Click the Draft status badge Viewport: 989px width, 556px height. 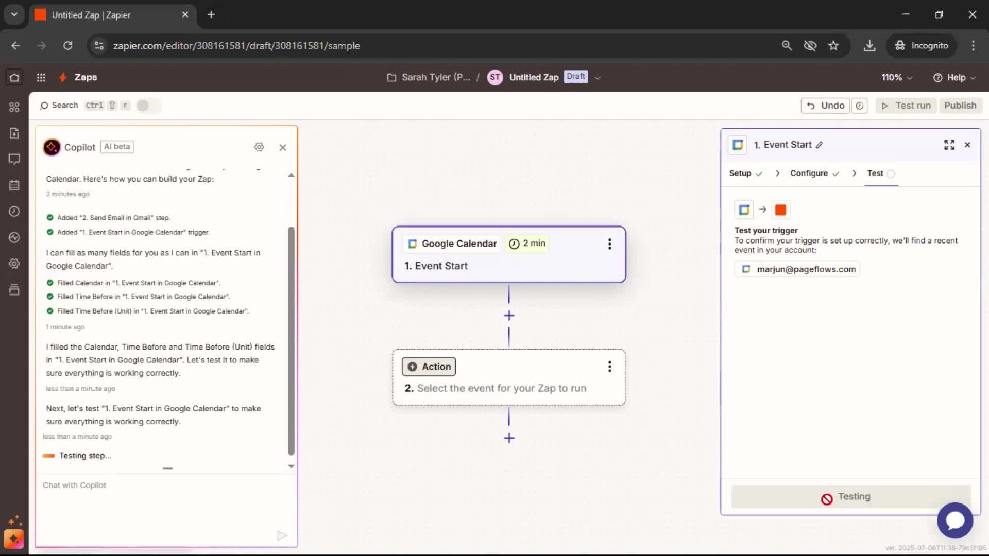tap(576, 77)
